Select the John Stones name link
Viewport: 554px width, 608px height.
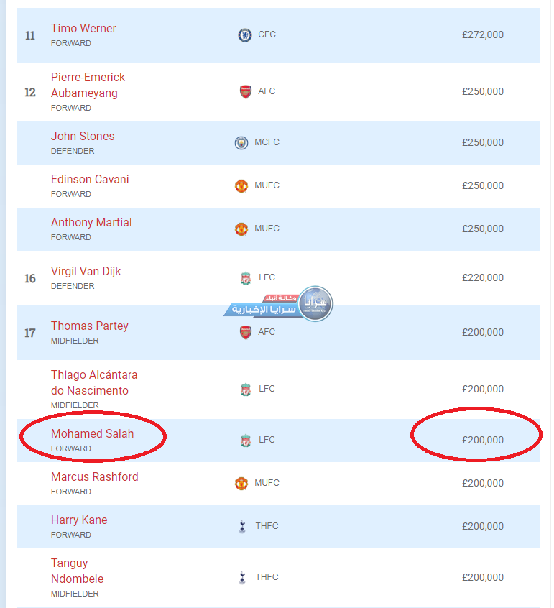pyautogui.click(x=83, y=137)
